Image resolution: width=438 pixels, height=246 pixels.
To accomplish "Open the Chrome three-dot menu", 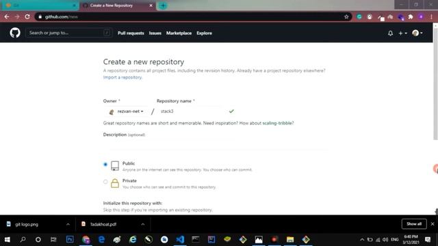I will (x=431, y=16).
